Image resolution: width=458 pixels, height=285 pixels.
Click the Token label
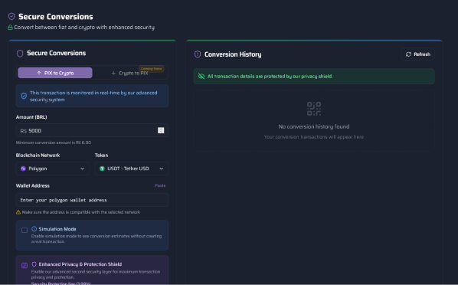101,156
